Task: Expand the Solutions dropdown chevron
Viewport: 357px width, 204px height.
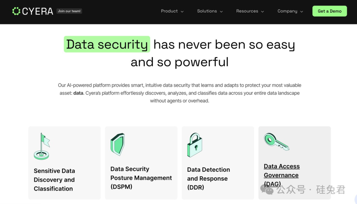Action: (x=221, y=12)
